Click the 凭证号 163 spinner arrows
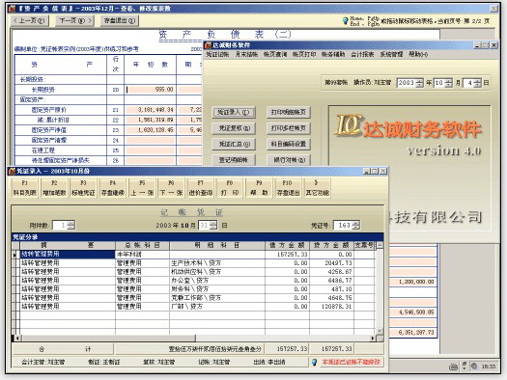The image size is (507, 380). [355, 225]
